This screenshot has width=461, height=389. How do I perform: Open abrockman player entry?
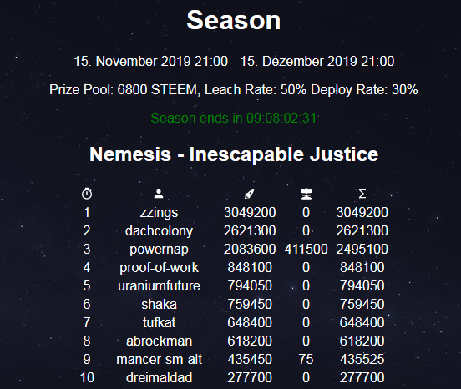point(159,341)
